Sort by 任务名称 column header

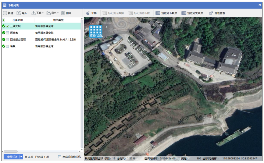18,20
